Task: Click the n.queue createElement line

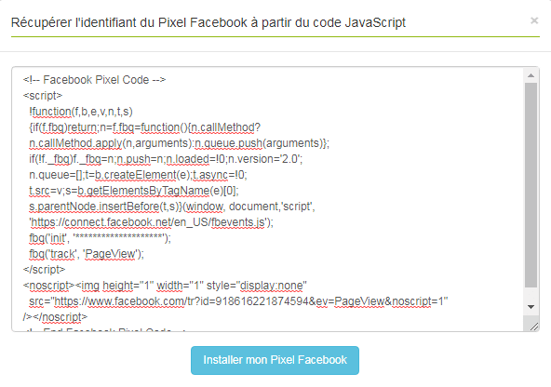Action: [x=138, y=175]
